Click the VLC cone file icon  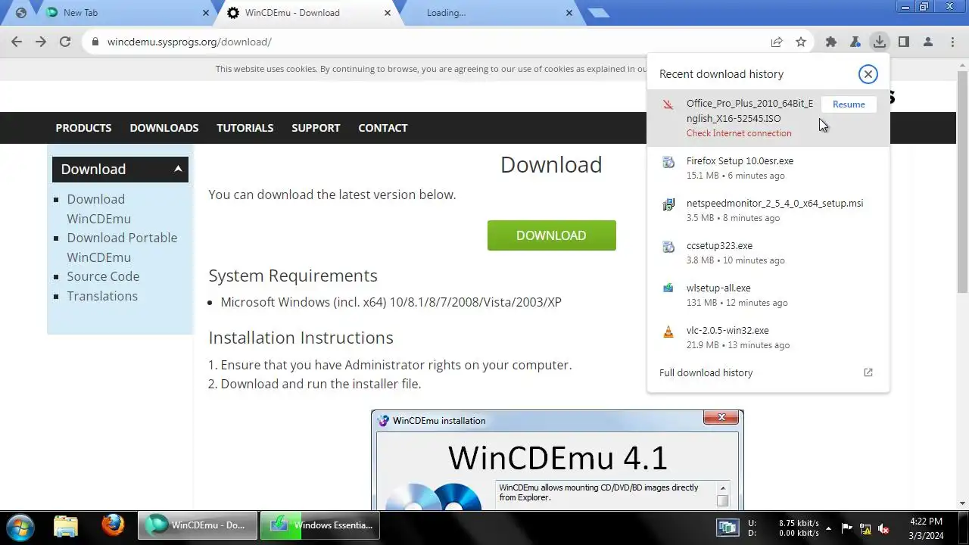(668, 332)
